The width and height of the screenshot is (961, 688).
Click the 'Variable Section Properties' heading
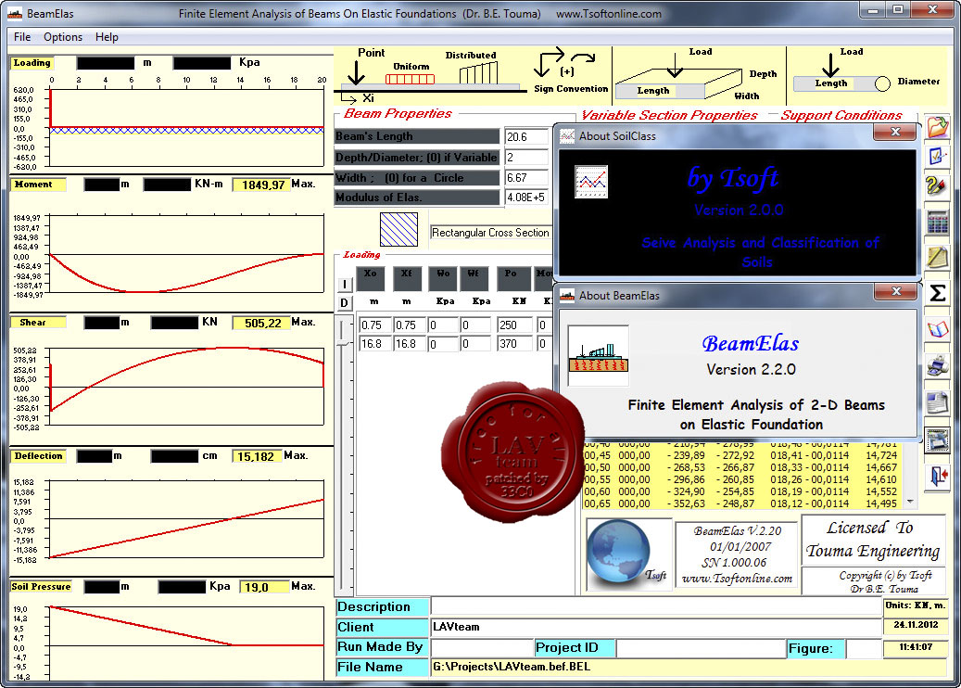pos(669,115)
